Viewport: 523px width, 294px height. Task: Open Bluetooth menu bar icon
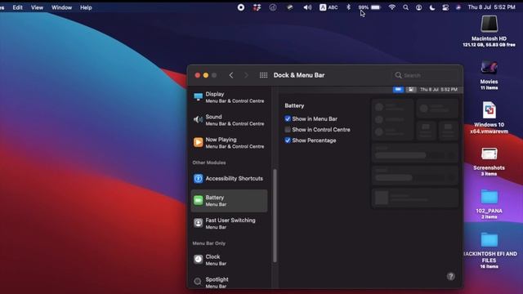(349, 7)
